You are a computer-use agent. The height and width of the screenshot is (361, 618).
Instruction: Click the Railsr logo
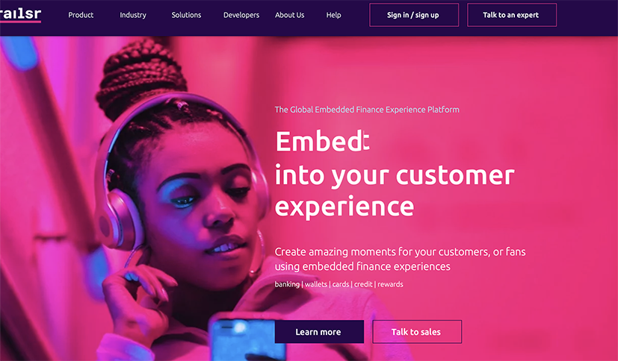point(20,15)
